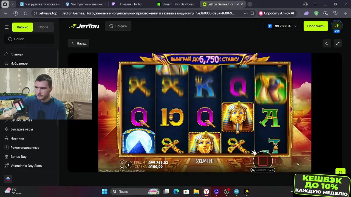Open Рекомендованные category

click(x=25, y=147)
